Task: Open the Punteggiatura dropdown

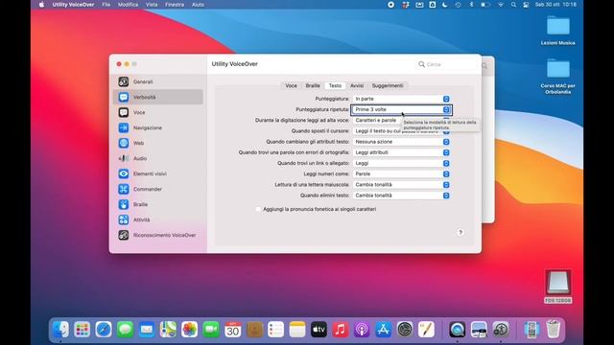Action: 401,99
